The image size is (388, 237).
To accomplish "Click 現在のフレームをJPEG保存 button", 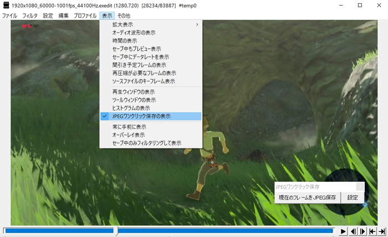I will click(307, 198).
